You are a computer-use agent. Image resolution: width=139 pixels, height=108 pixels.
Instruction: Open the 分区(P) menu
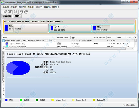39,7
